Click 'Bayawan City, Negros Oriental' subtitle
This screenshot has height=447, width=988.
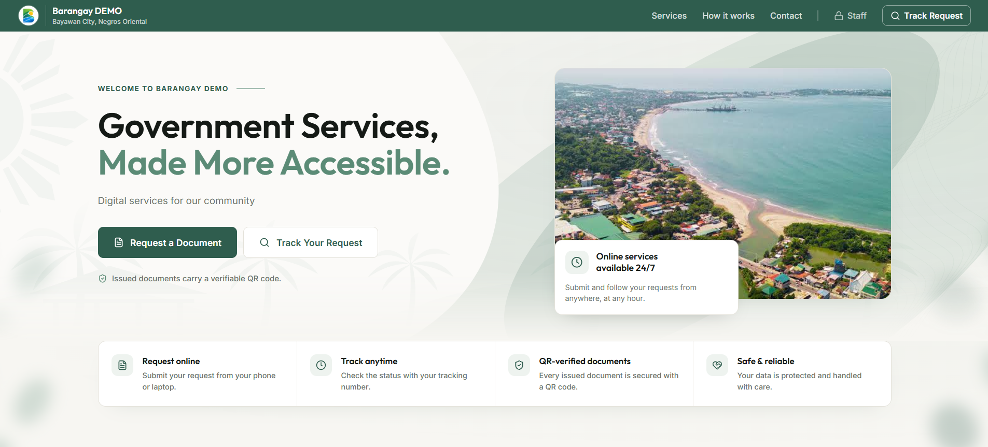100,22
